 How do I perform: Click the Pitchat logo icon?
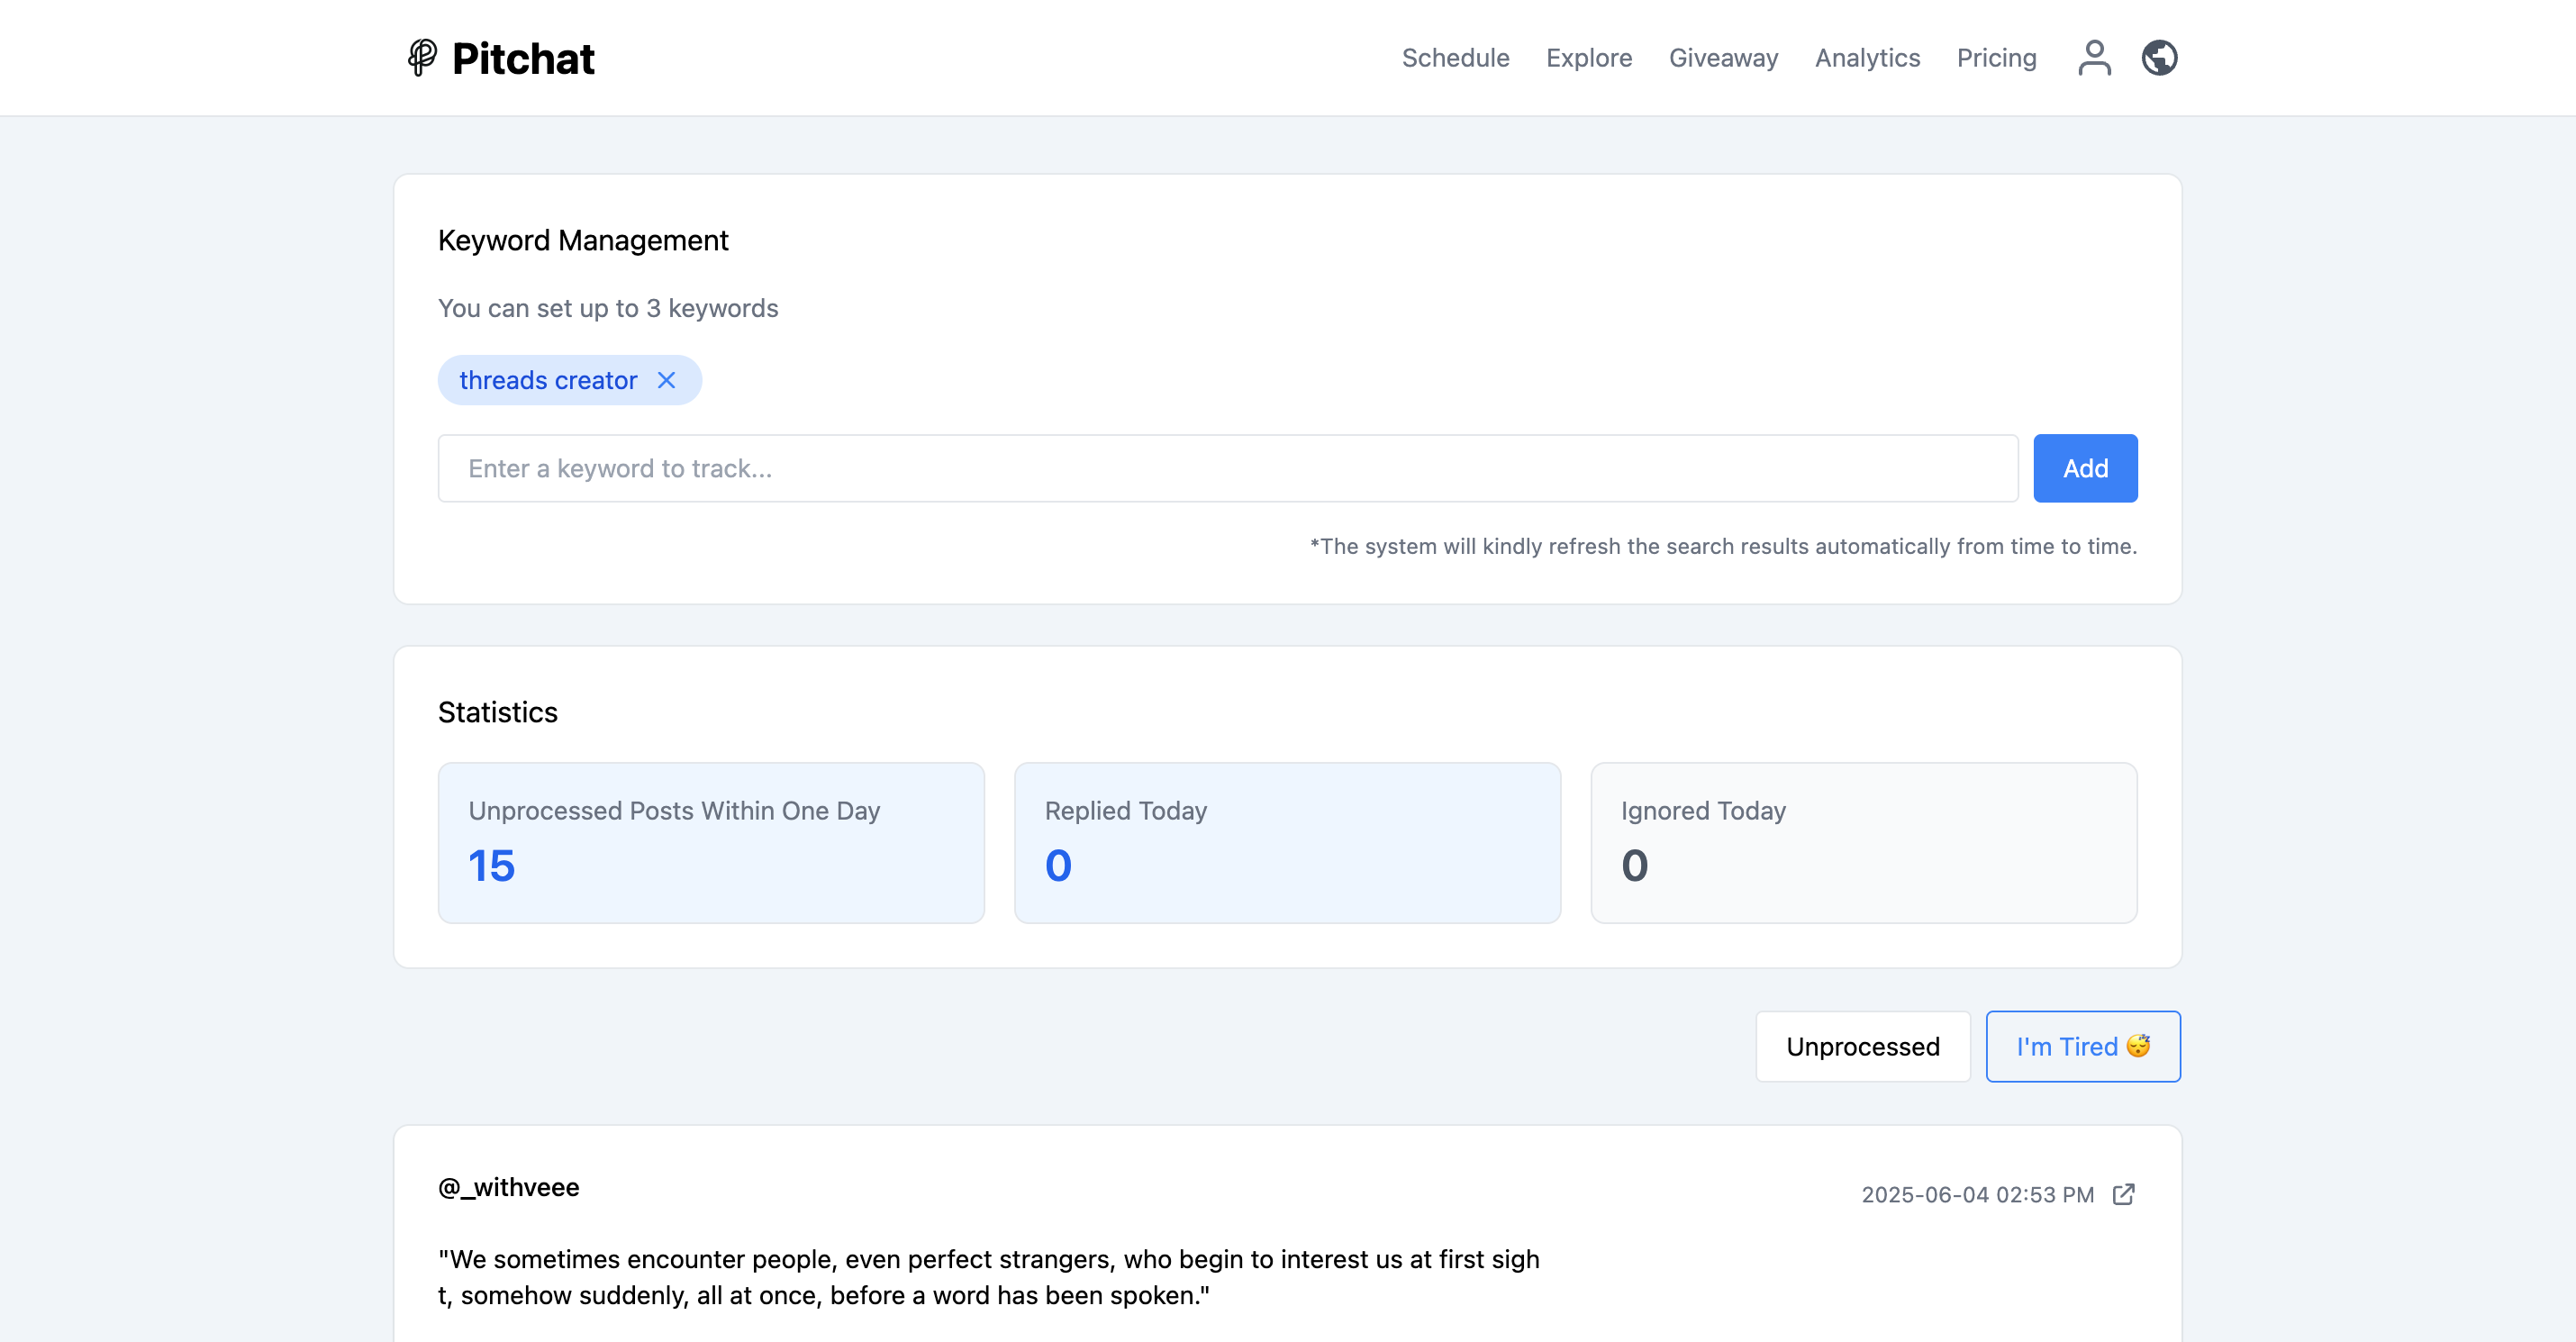422,58
